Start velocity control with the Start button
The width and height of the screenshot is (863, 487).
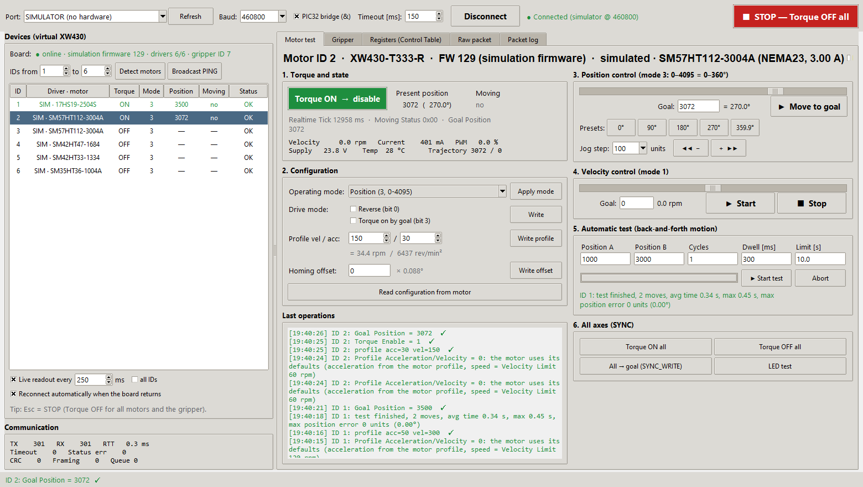[x=740, y=204]
